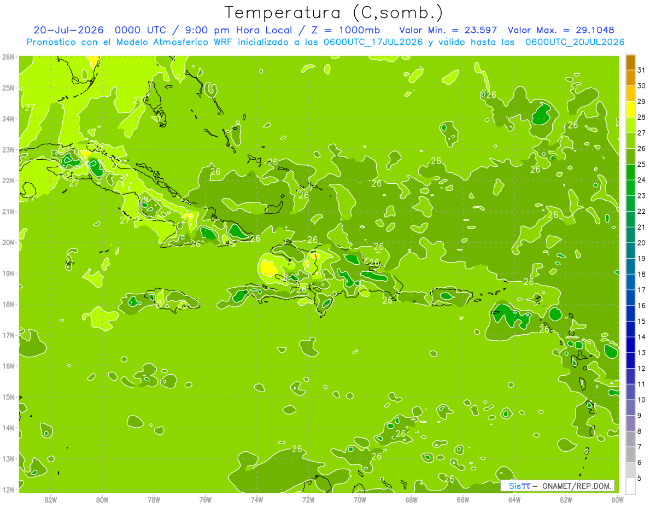656x507 pixels.
Task: Click the gray legend swatch between 6 and 7
Action: tap(630, 455)
